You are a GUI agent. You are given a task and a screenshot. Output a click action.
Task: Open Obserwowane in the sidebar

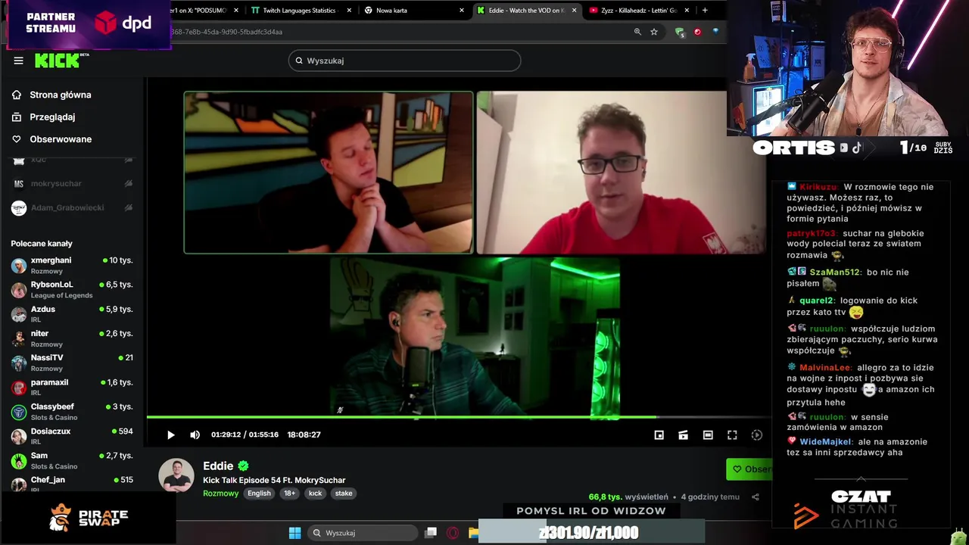(61, 139)
